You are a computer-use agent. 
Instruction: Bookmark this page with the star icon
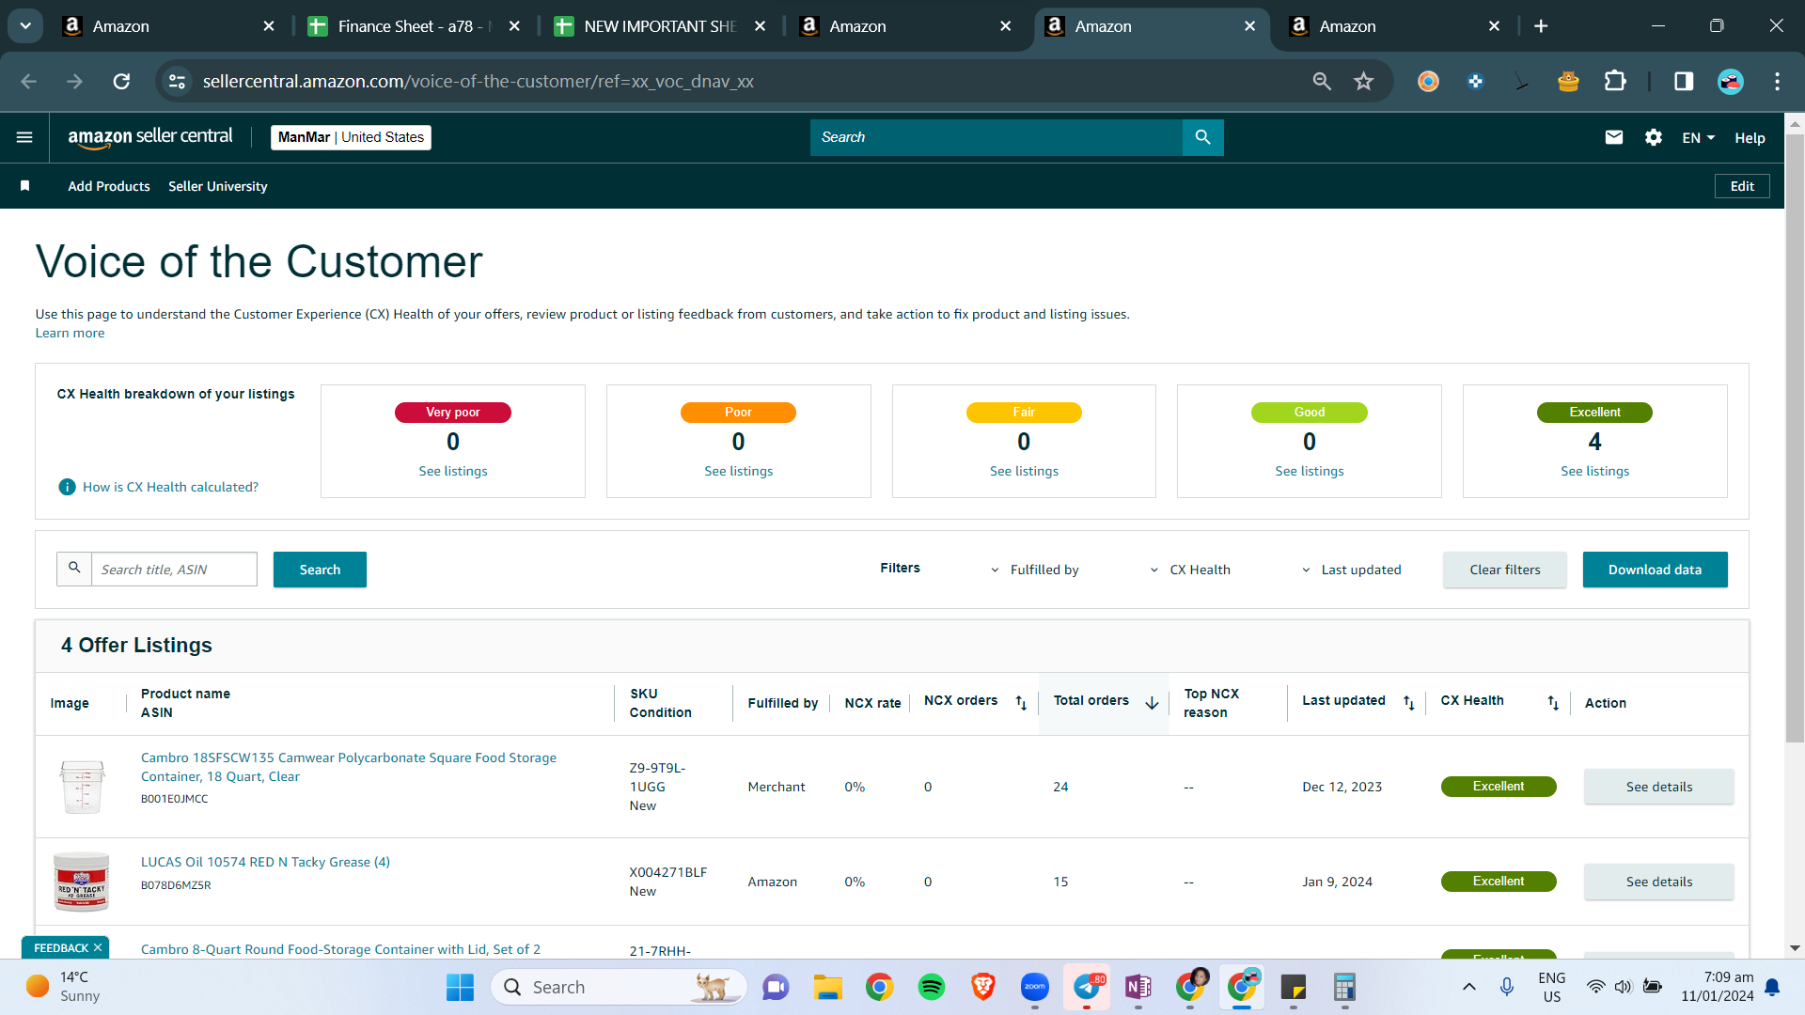[1363, 82]
